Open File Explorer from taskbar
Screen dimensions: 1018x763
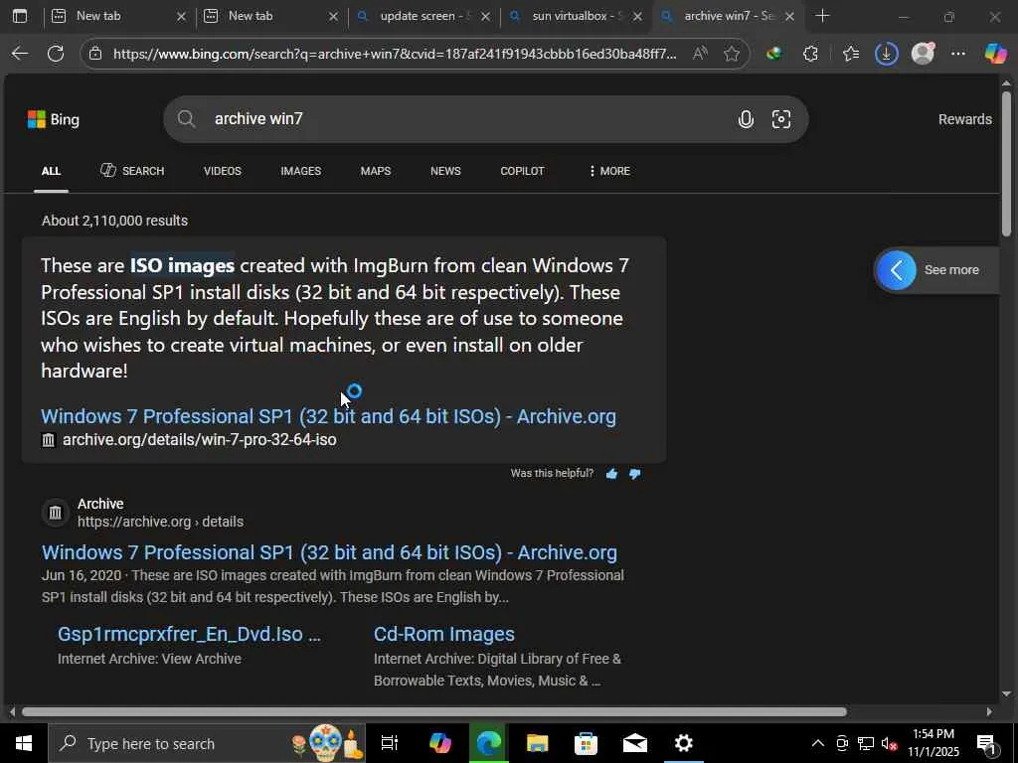tap(537, 743)
